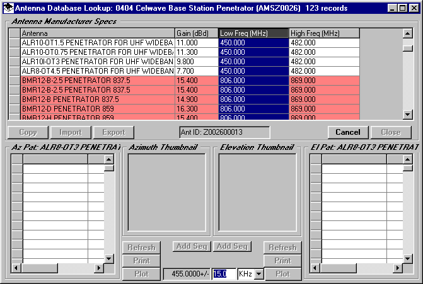423x284 pixels.
Task: Click Plot under the Azimuth Thumbnail
Action: pos(141,274)
